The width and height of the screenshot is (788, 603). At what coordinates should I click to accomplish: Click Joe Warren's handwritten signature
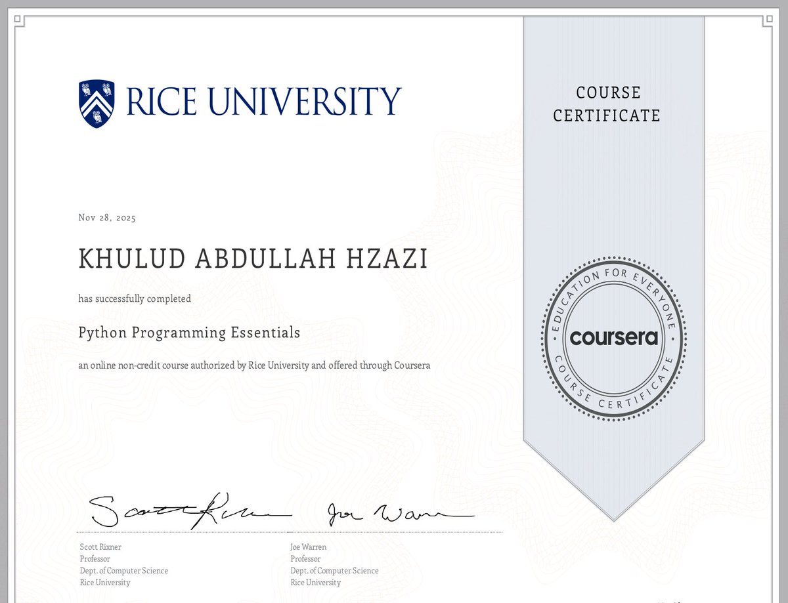click(399, 513)
